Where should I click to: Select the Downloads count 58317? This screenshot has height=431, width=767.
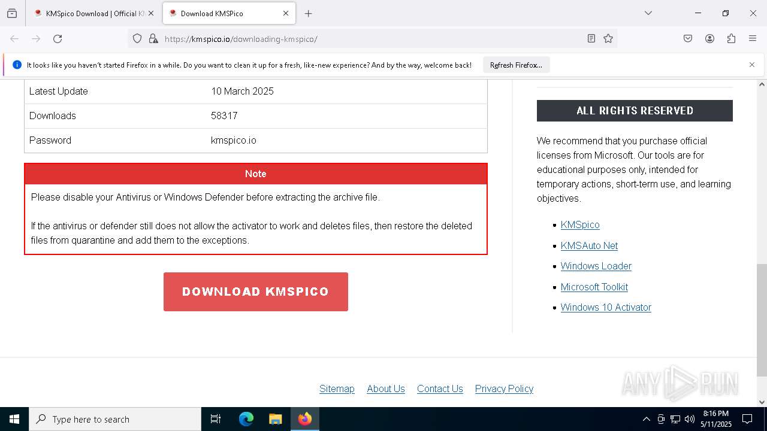(224, 116)
